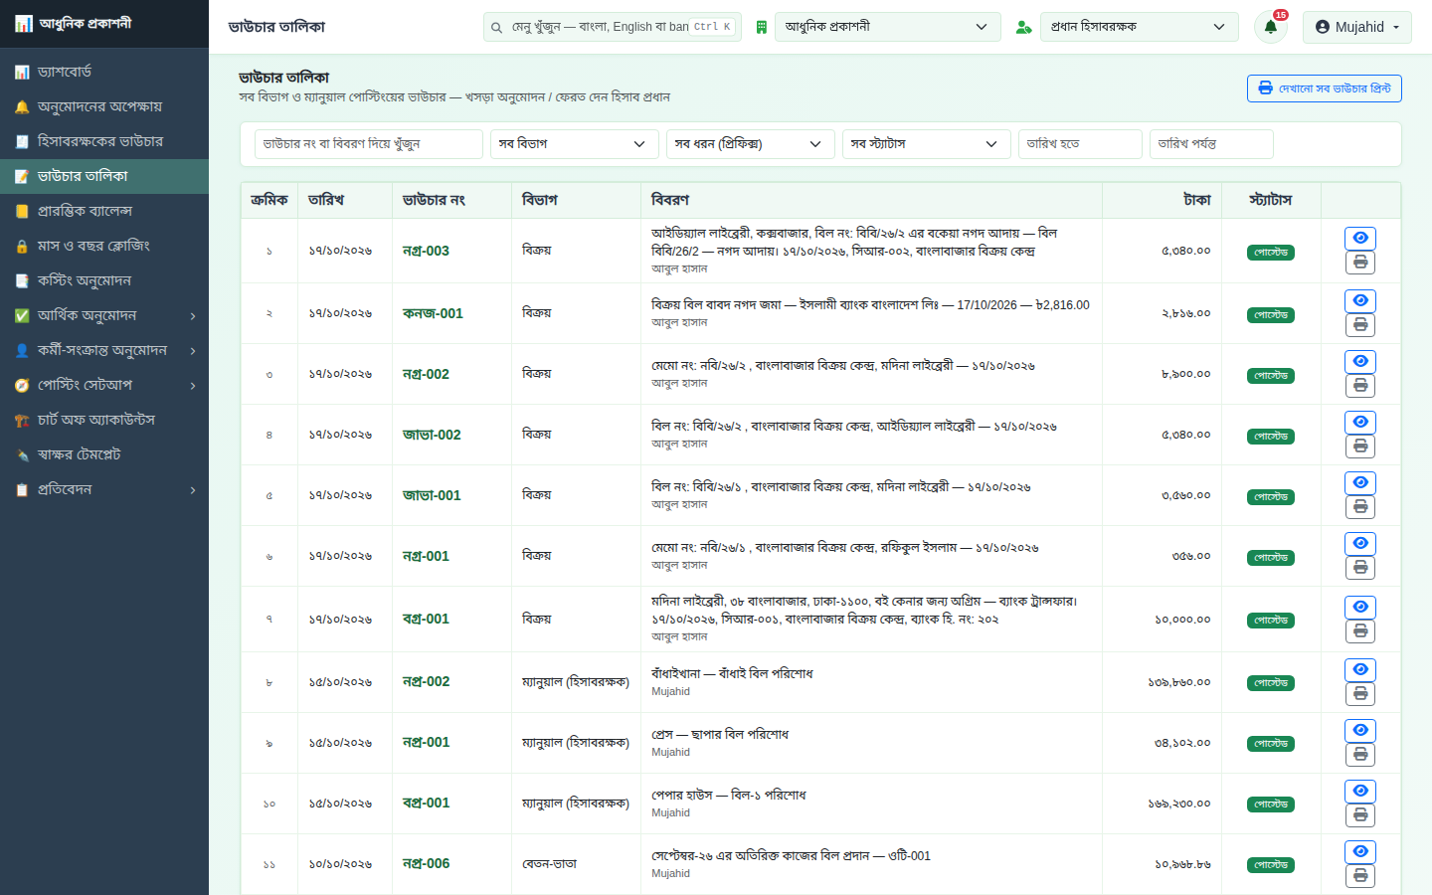Open the সব স্ট্যাটাস status filter dropdown

tap(926, 144)
